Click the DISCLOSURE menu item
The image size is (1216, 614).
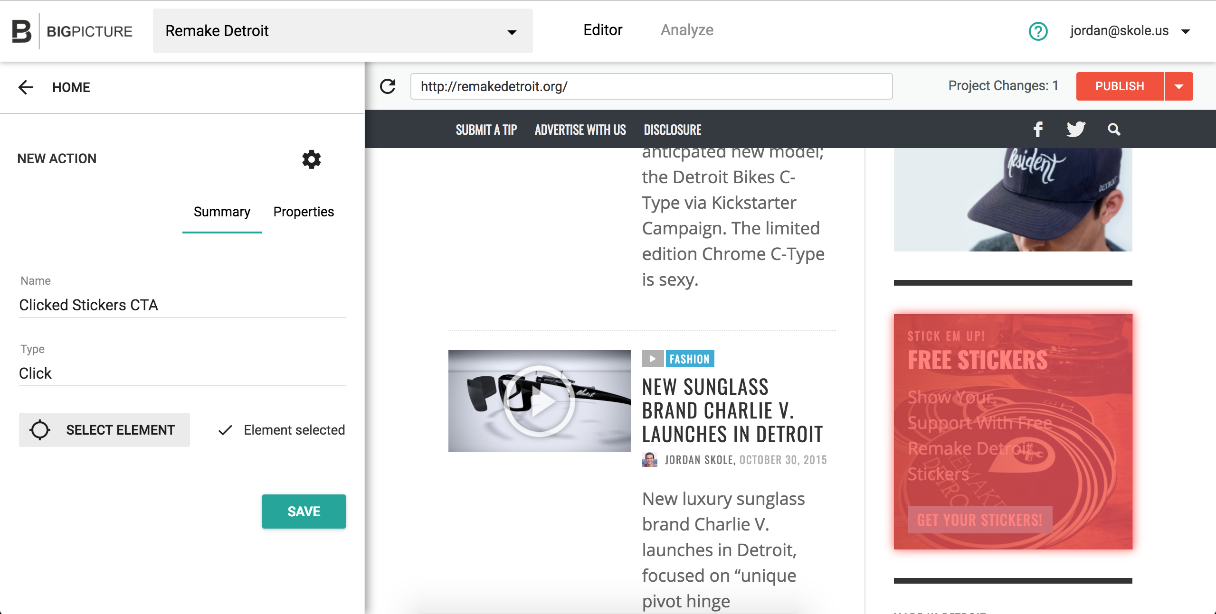click(x=672, y=130)
